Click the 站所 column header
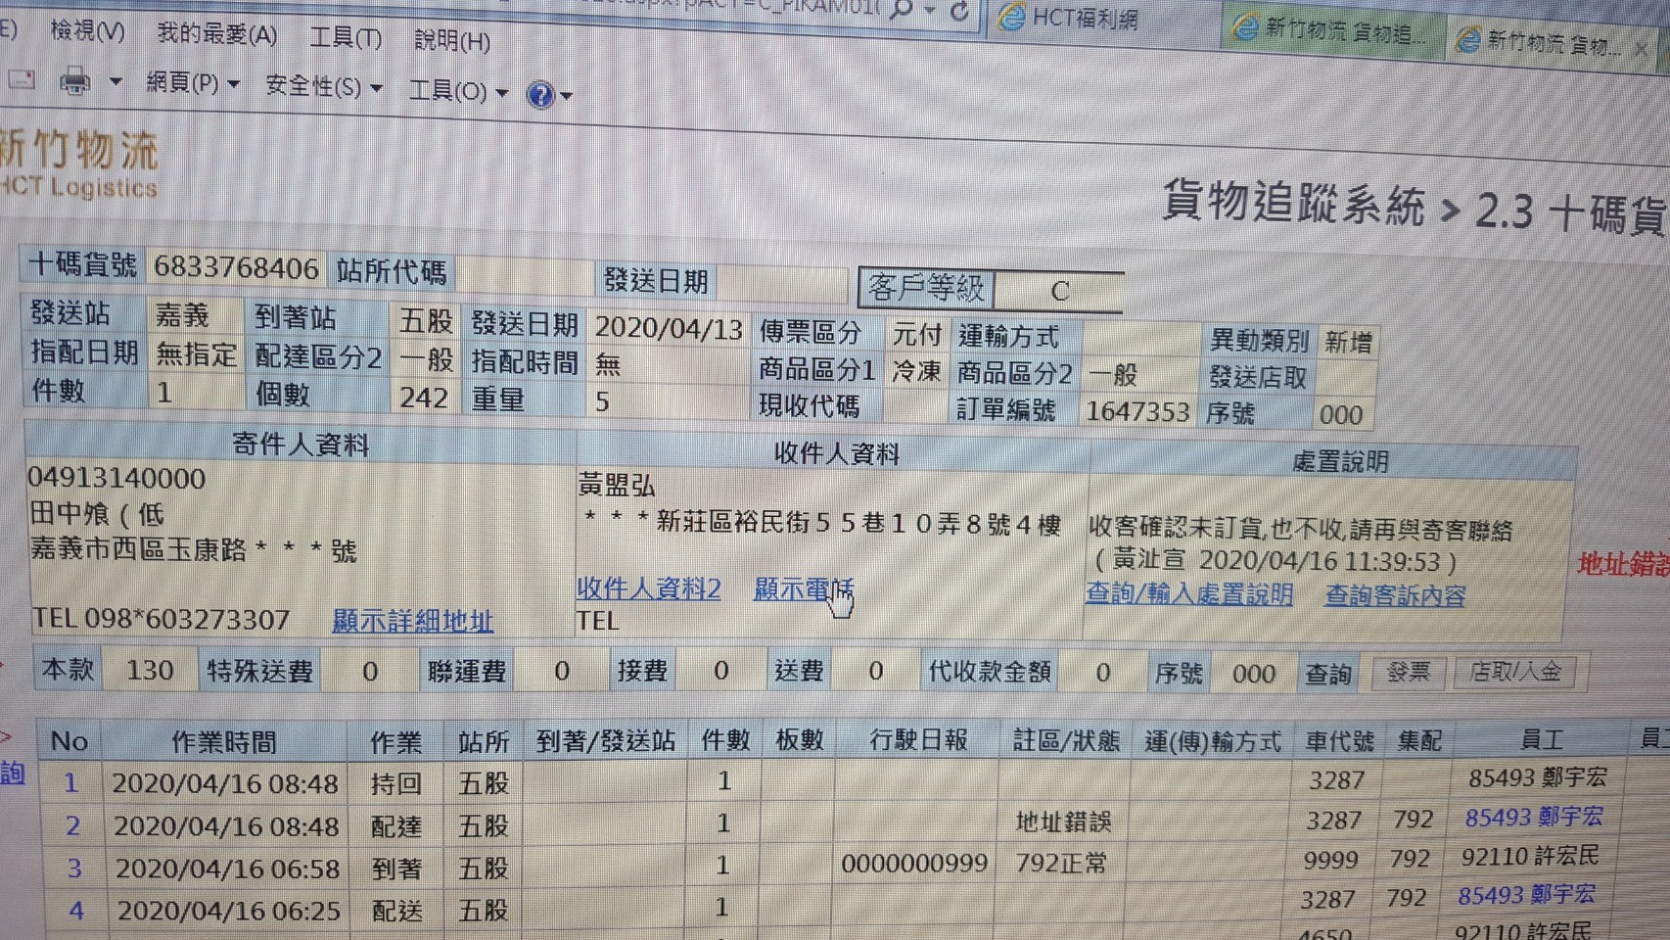 484,742
